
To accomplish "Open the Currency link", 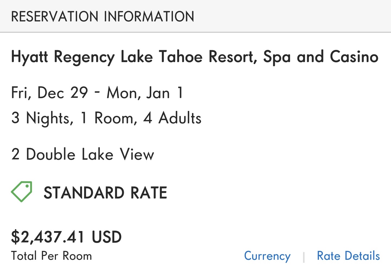I will (x=267, y=256).
